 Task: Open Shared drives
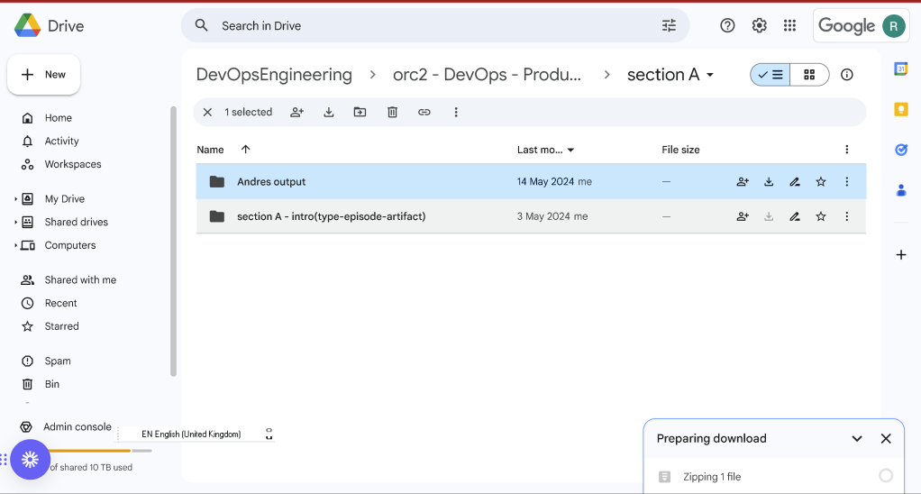coord(77,222)
